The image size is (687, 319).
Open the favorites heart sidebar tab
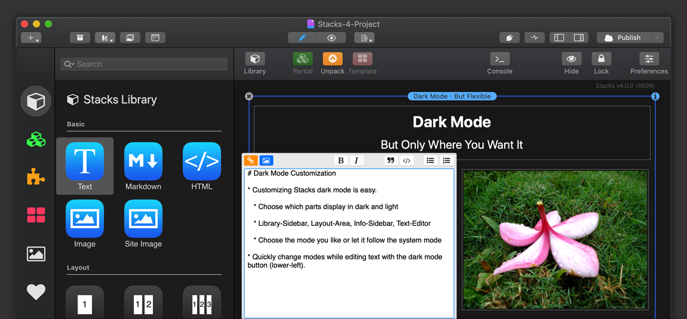click(36, 292)
